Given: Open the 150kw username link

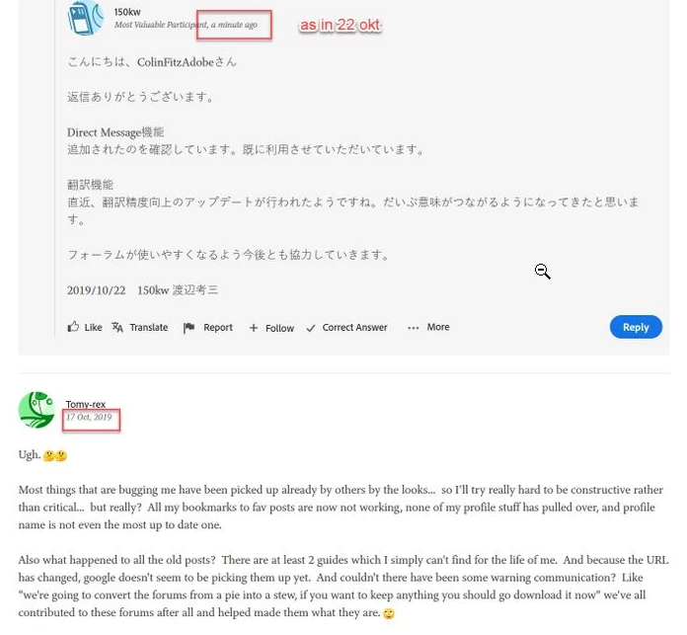Looking at the screenshot, I should click(127, 12).
